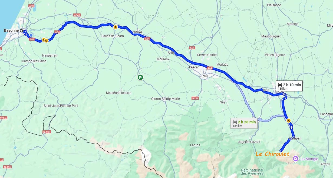Select the Bayonne origin circle marker
This screenshot has width=333, height=178.
21,31
